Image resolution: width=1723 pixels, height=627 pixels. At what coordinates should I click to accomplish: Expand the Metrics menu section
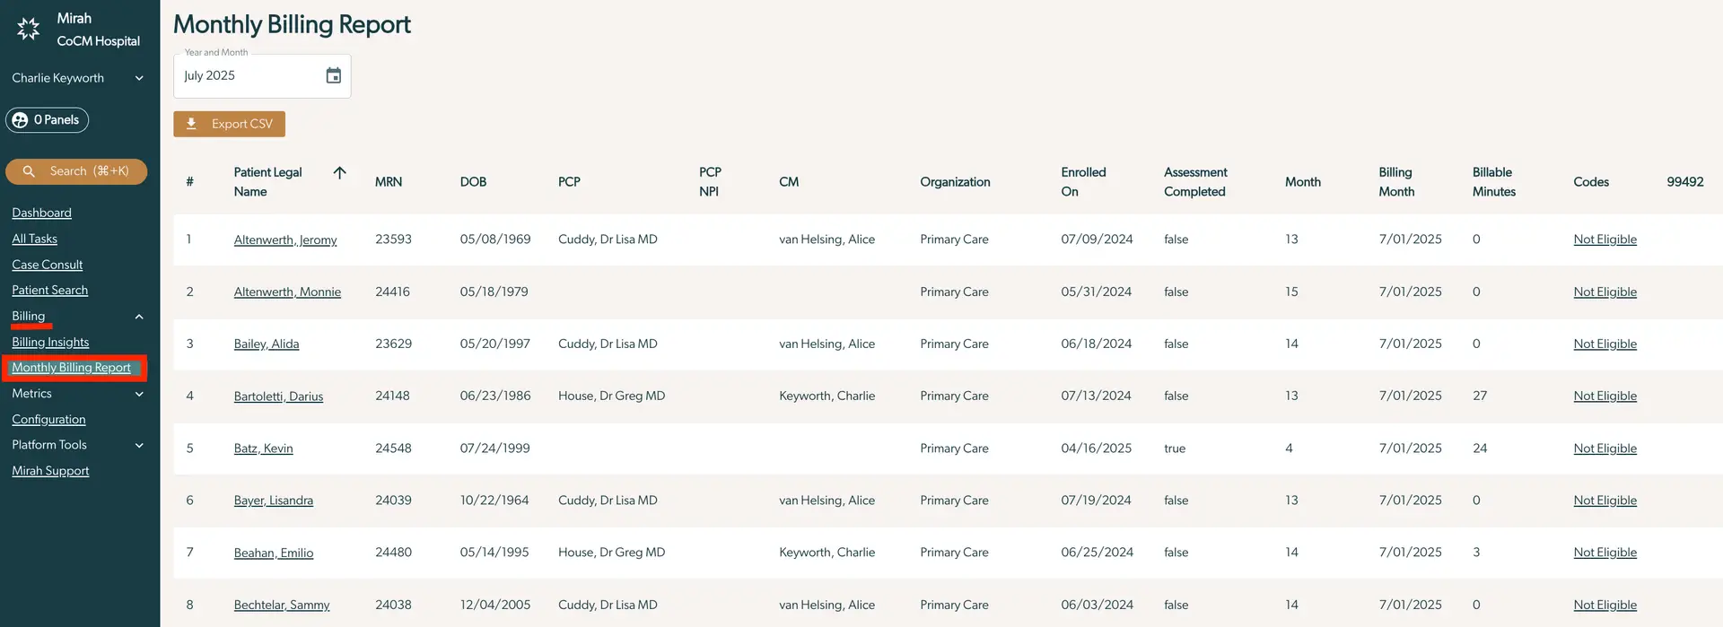139,394
